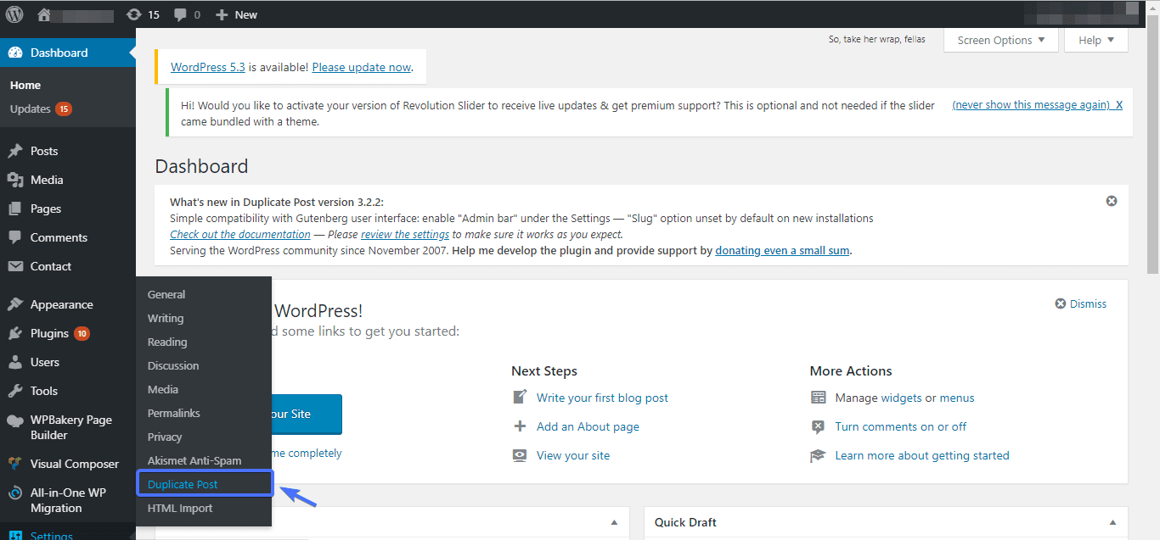Image resolution: width=1160 pixels, height=540 pixels.
Task: Click the Pages icon in sidebar
Action: pos(15,209)
